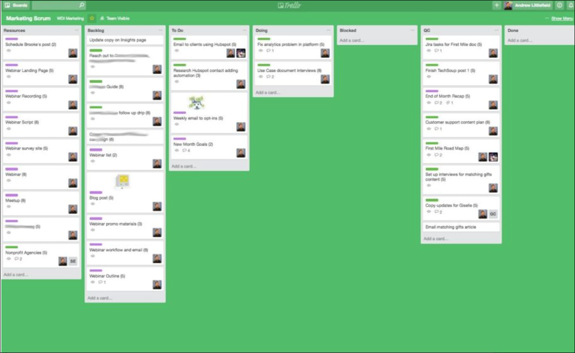Open the To Do list options menu
Image resolution: width=575 pixels, height=353 pixels.
tap(245, 30)
